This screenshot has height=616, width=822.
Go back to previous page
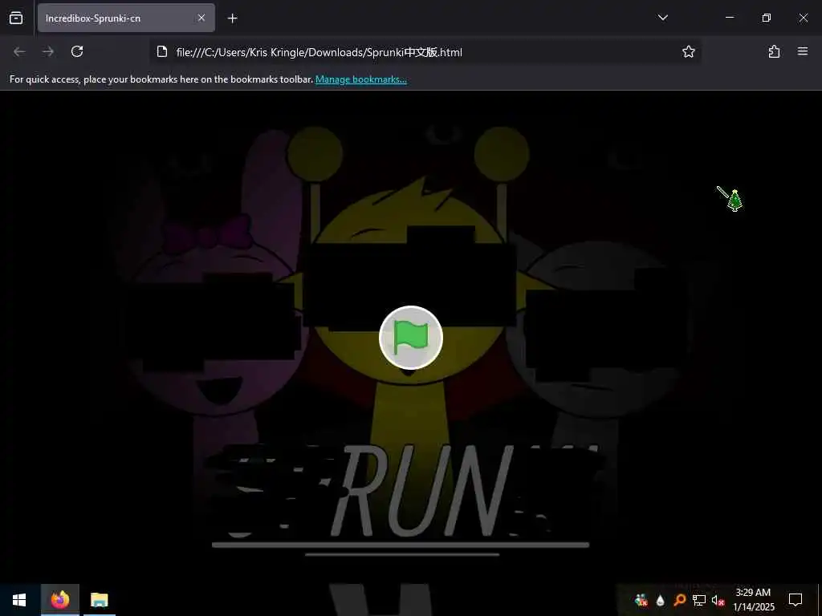pyautogui.click(x=19, y=51)
